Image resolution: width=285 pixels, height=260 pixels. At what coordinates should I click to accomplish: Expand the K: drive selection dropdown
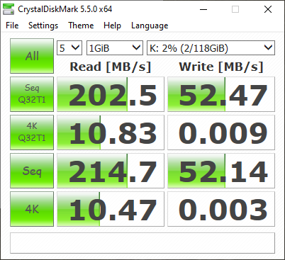pyautogui.click(x=211, y=48)
